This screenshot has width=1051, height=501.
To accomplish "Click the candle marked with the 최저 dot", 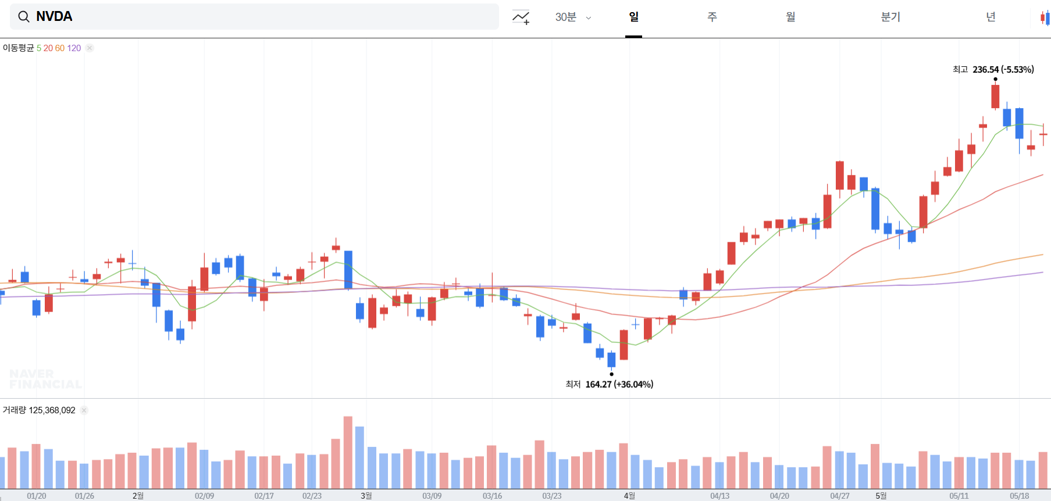I will coord(611,360).
